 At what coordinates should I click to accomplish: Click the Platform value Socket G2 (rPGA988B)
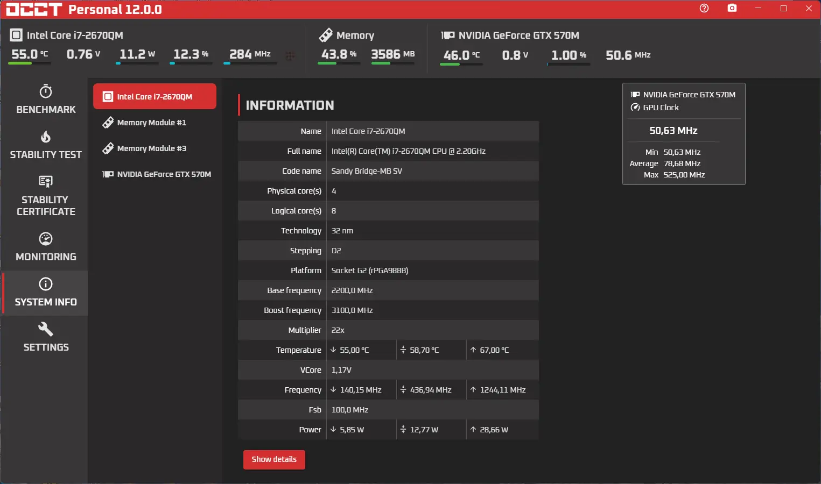click(x=370, y=271)
